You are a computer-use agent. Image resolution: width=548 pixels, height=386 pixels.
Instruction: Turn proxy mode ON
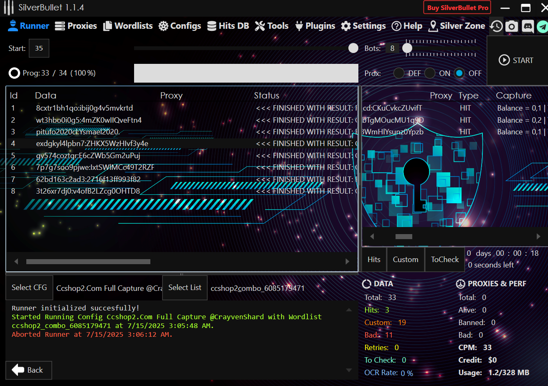pos(430,73)
